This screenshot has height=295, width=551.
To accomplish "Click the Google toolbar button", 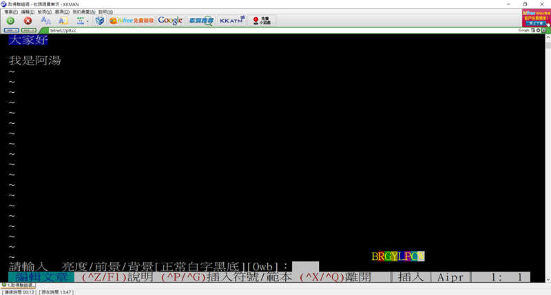I will pos(170,21).
